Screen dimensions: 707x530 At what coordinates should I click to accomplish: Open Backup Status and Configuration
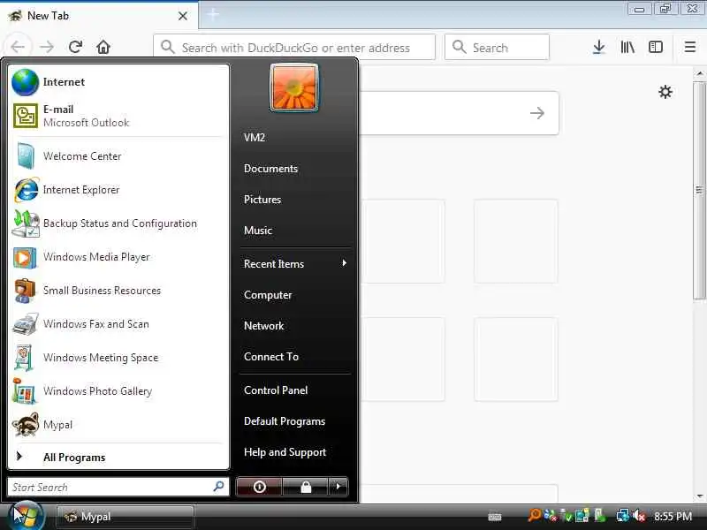[118, 223]
